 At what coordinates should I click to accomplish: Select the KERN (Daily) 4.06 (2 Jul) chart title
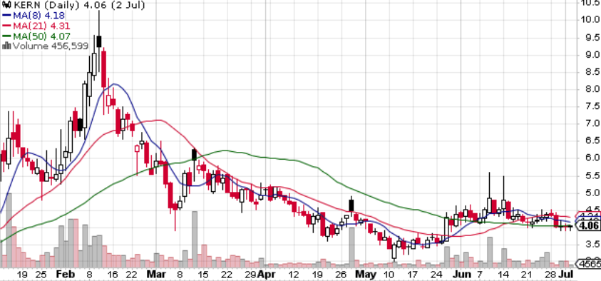coord(80,6)
